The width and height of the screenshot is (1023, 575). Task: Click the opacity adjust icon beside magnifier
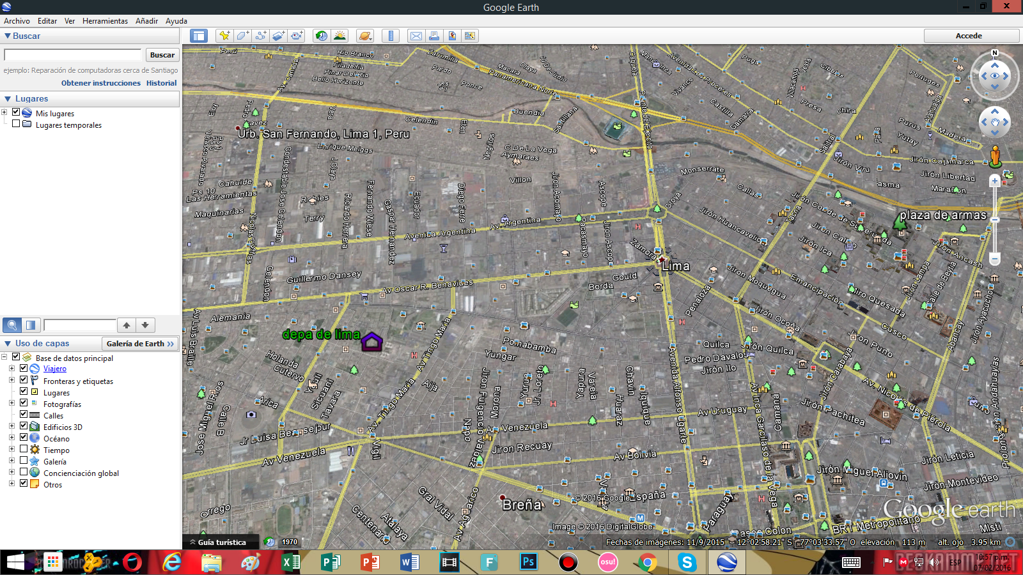31,325
